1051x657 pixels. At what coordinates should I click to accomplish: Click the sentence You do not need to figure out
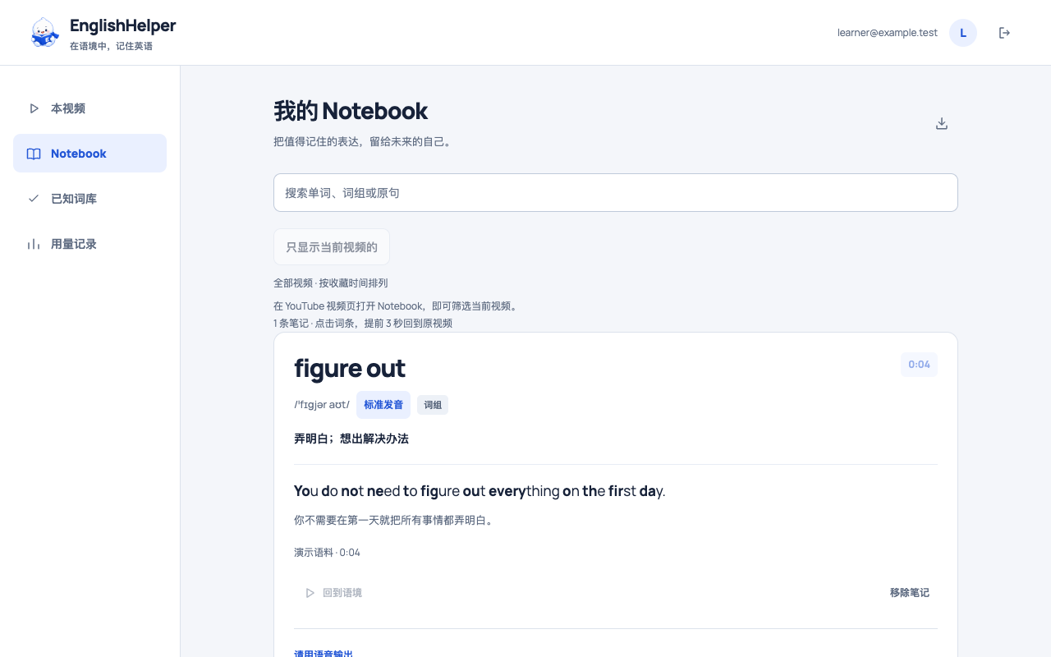click(x=480, y=491)
